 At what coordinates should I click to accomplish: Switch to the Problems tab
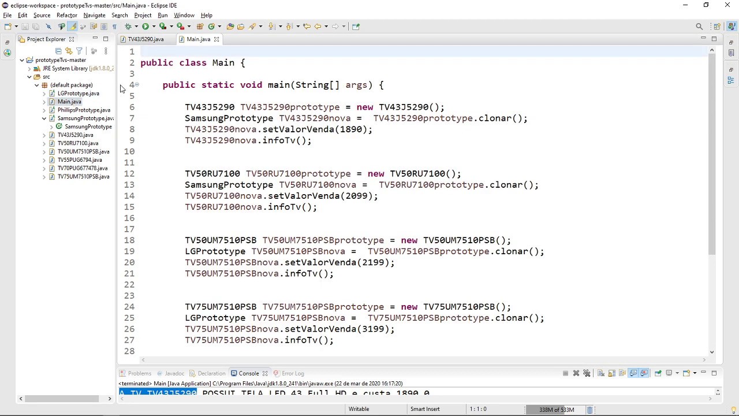136,373
